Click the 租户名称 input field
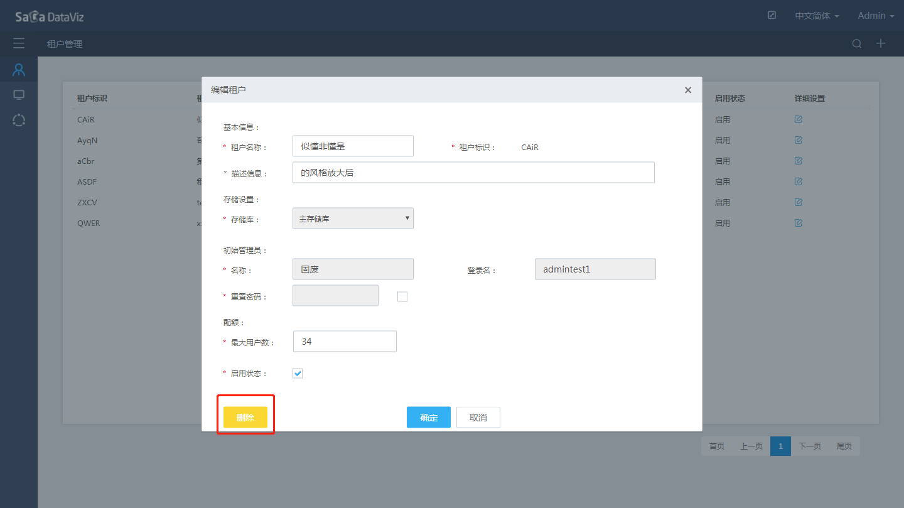The height and width of the screenshot is (508, 904). point(353,146)
